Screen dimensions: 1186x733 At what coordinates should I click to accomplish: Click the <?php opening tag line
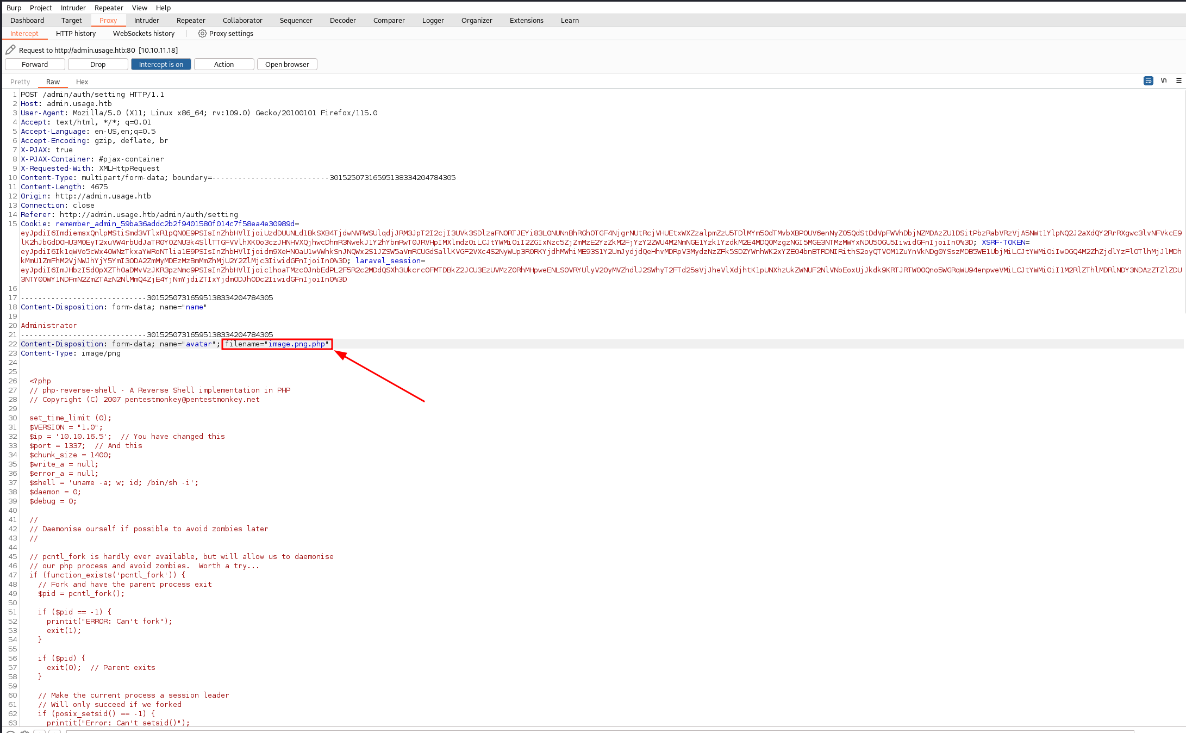40,381
